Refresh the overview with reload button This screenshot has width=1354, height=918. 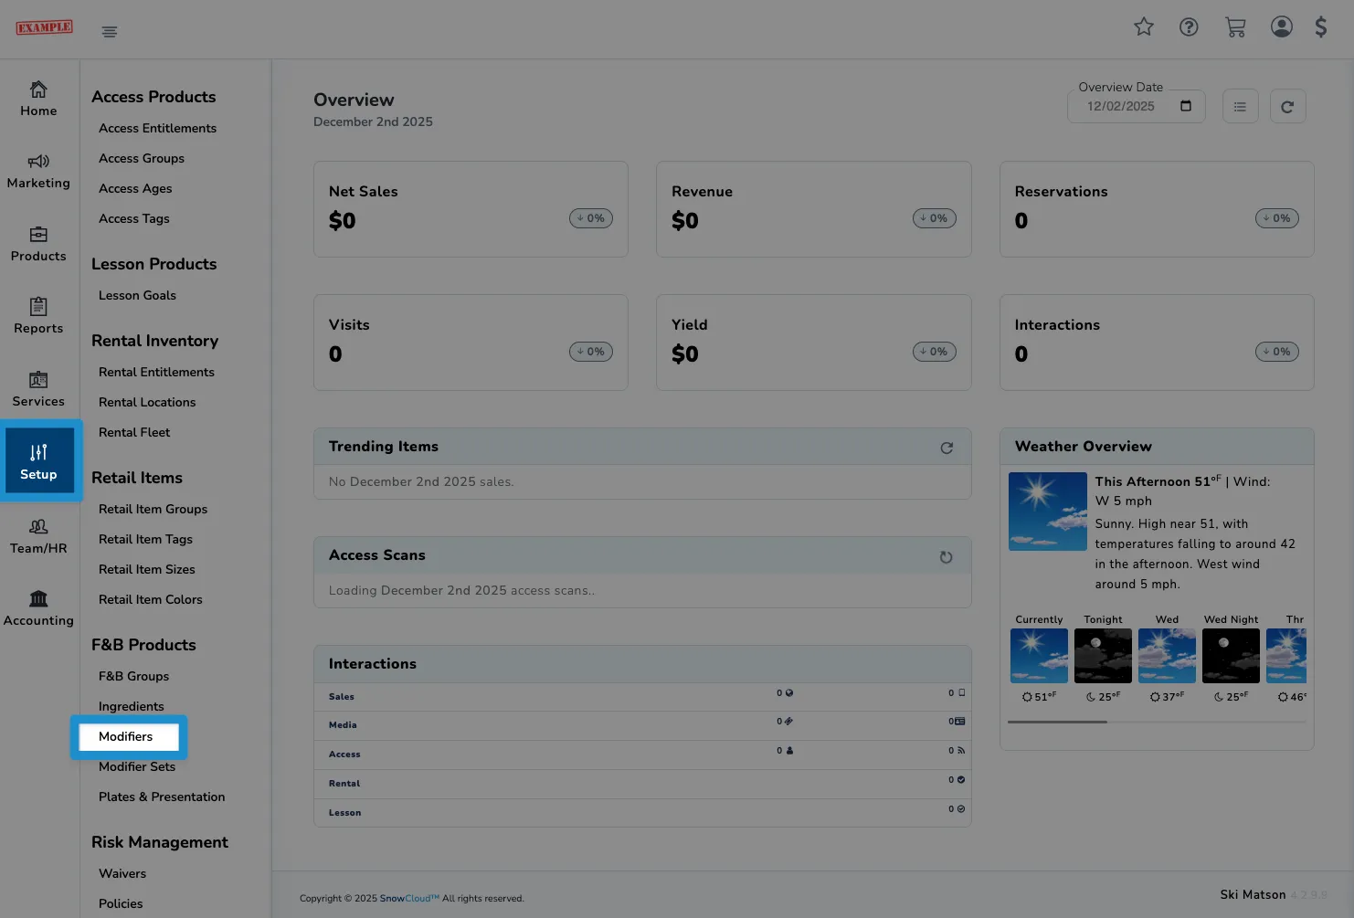click(x=1287, y=107)
